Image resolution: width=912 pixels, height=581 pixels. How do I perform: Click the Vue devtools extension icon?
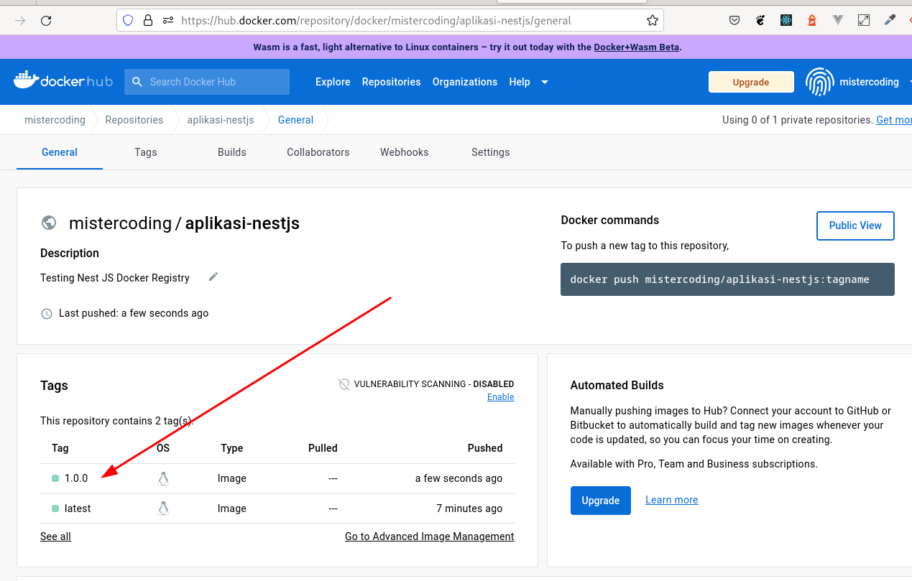(838, 21)
